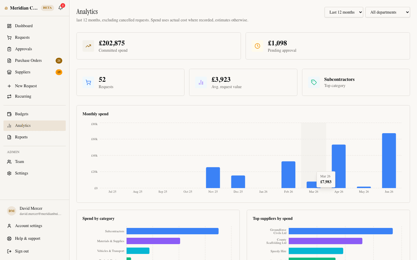This screenshot has height=260, width=417.
Task: Click the Materials & Supplies purple bar
Action: tap(153, 241)
